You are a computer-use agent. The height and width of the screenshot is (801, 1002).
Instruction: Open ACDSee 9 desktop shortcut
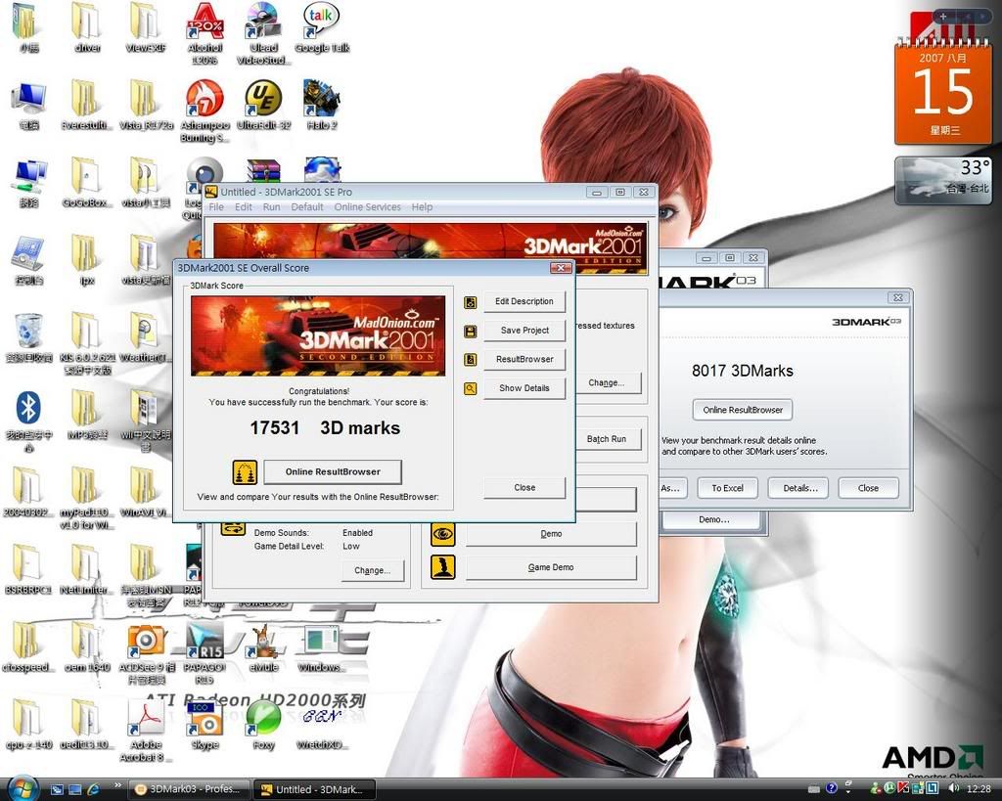point(147,652)
